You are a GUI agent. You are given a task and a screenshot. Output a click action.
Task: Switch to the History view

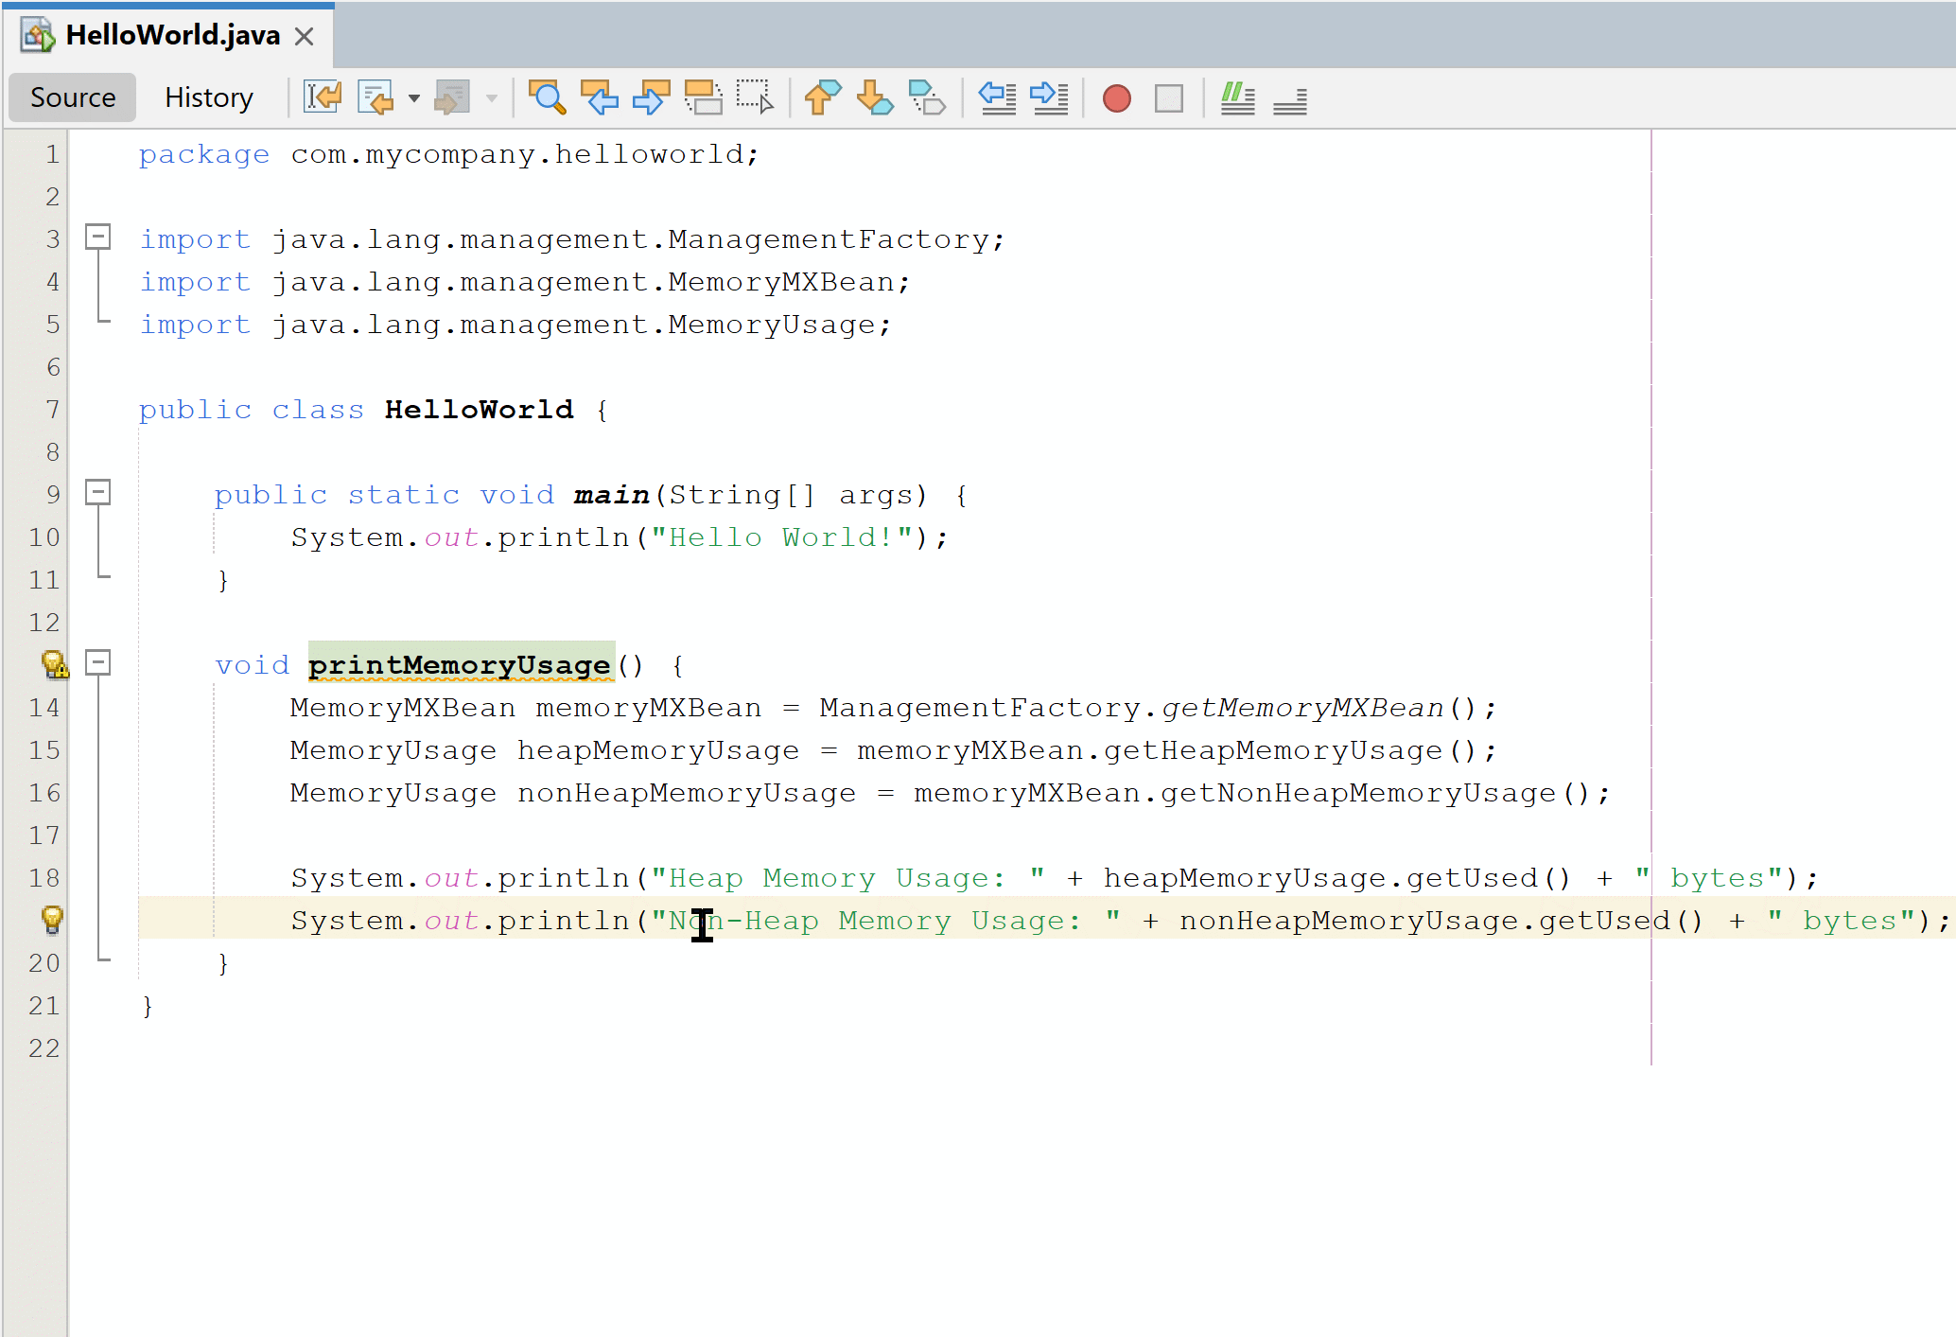coord(209,97)
